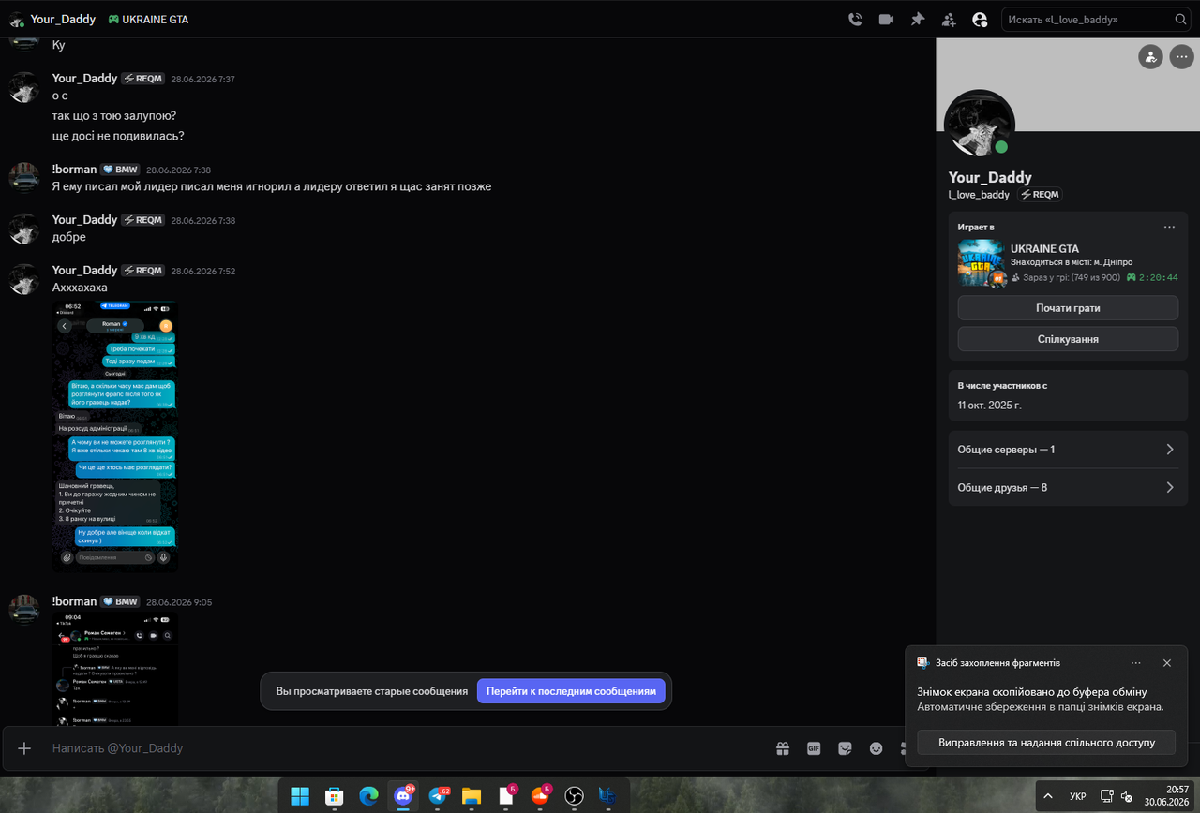Click the 'Спілкування' button
Screen dimensions: 1200x813
(x=1068, y=339)
